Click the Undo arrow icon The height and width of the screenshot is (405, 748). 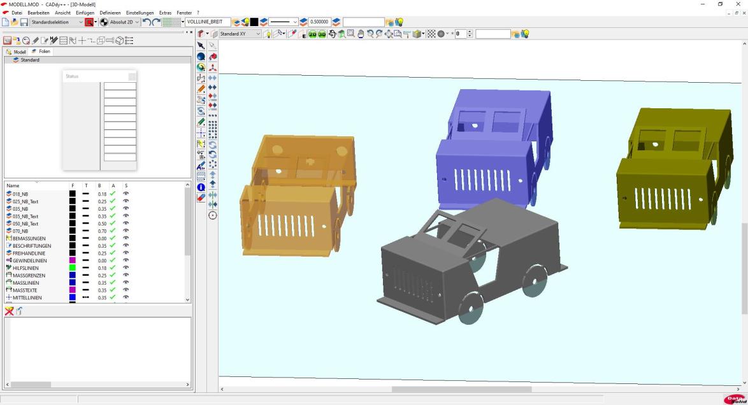click(x=147, y=22)
